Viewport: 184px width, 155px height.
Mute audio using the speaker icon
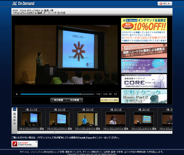(x=110, y=94)
